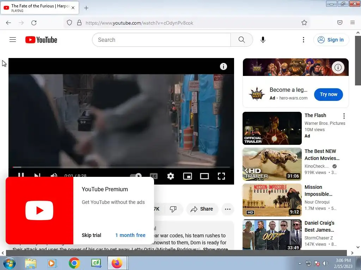This screenshot has height=270, width=361.
Task: Open system volume speaker icon
Action: click(325, 263)
